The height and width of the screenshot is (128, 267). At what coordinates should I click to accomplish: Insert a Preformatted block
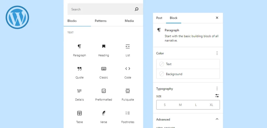pyautogui.click(x=104, y=95)
